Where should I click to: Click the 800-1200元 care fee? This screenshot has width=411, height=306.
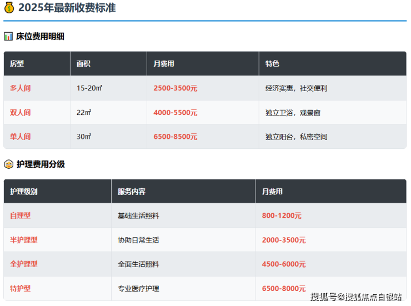[x=282, y=215]
